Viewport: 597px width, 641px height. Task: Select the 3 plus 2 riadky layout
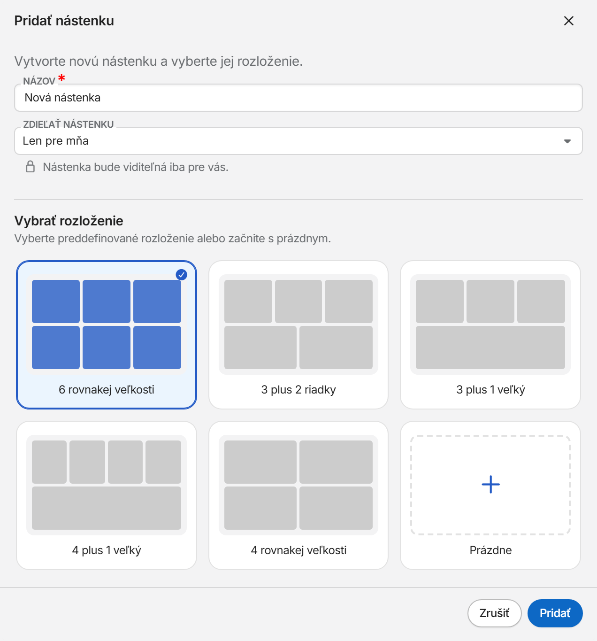coord(298,335)
